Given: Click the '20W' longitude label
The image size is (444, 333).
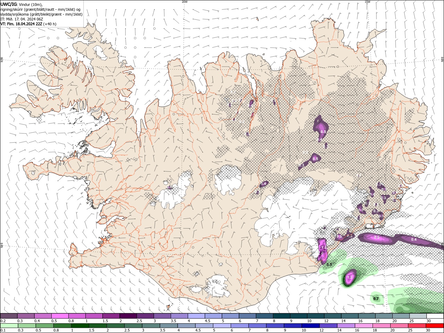Looking at the screenshot, I should (x=185, y=2).
